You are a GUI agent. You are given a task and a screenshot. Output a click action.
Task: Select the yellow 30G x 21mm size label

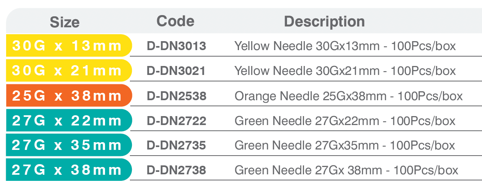(67, 70)
